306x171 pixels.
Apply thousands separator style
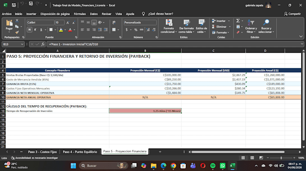point(142,30)
